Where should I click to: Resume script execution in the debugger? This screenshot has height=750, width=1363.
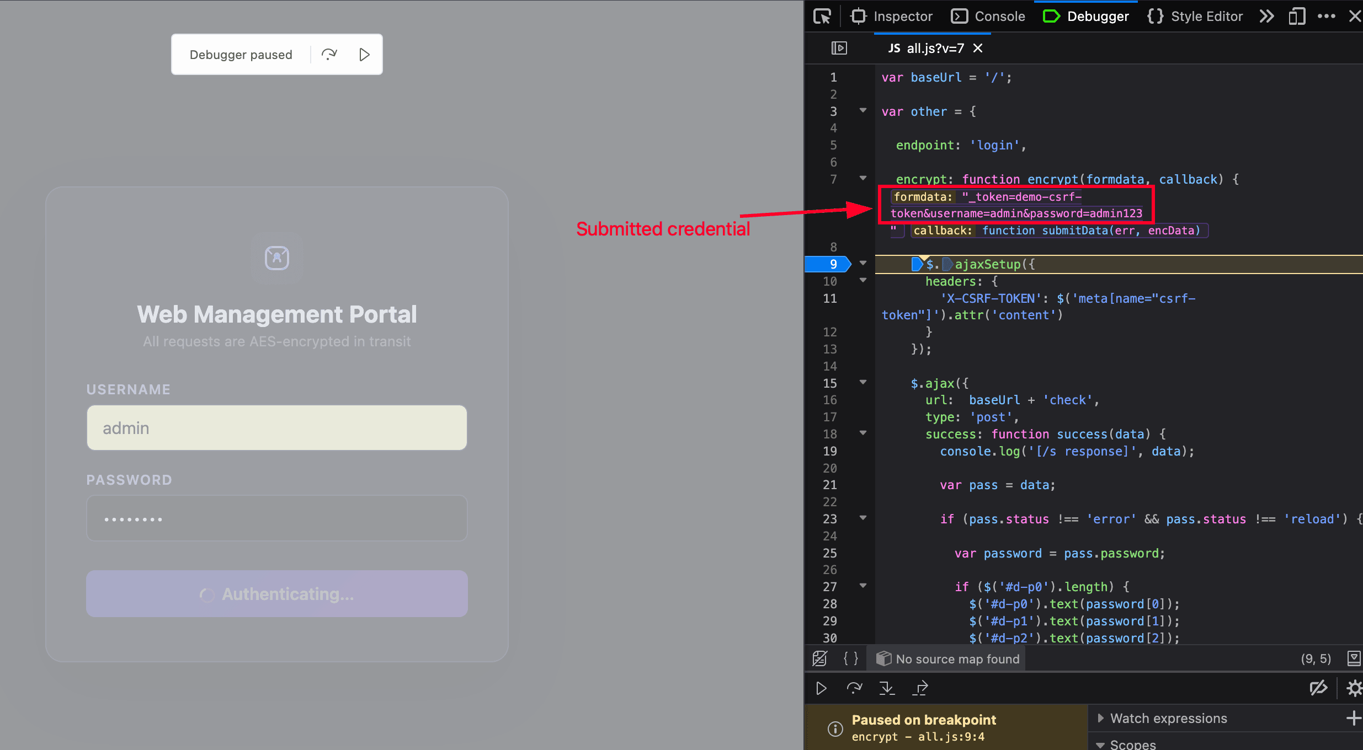click(821, 688)
